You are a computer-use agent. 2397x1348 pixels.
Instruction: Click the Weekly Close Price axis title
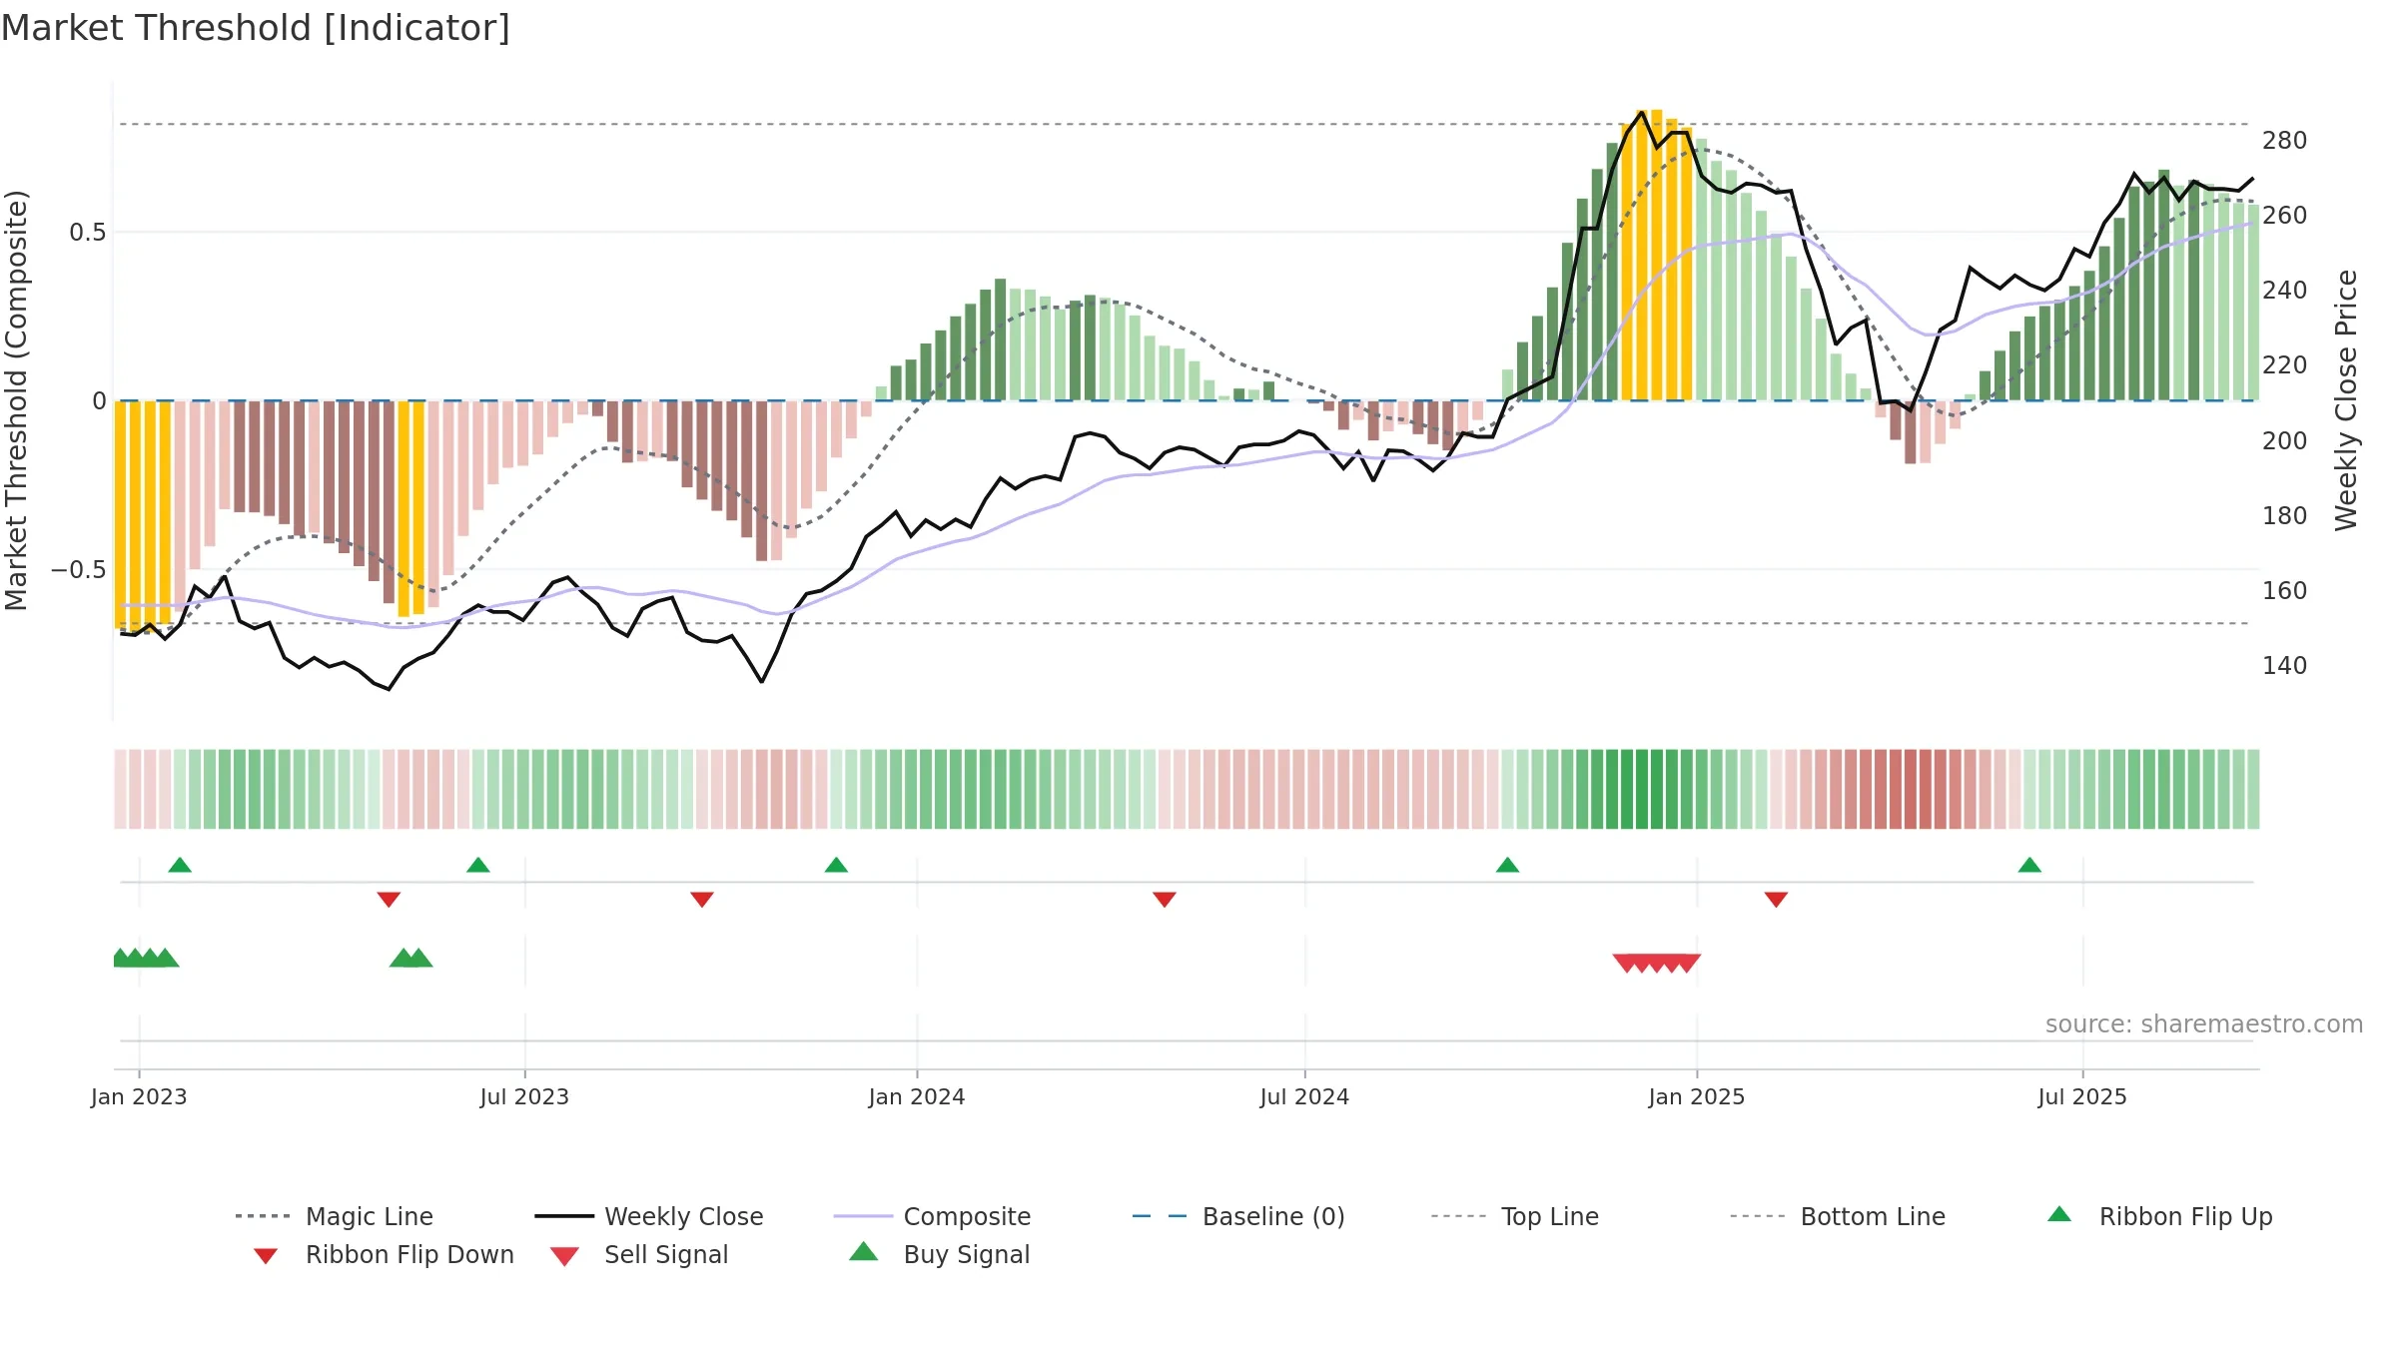(2346, 400)
